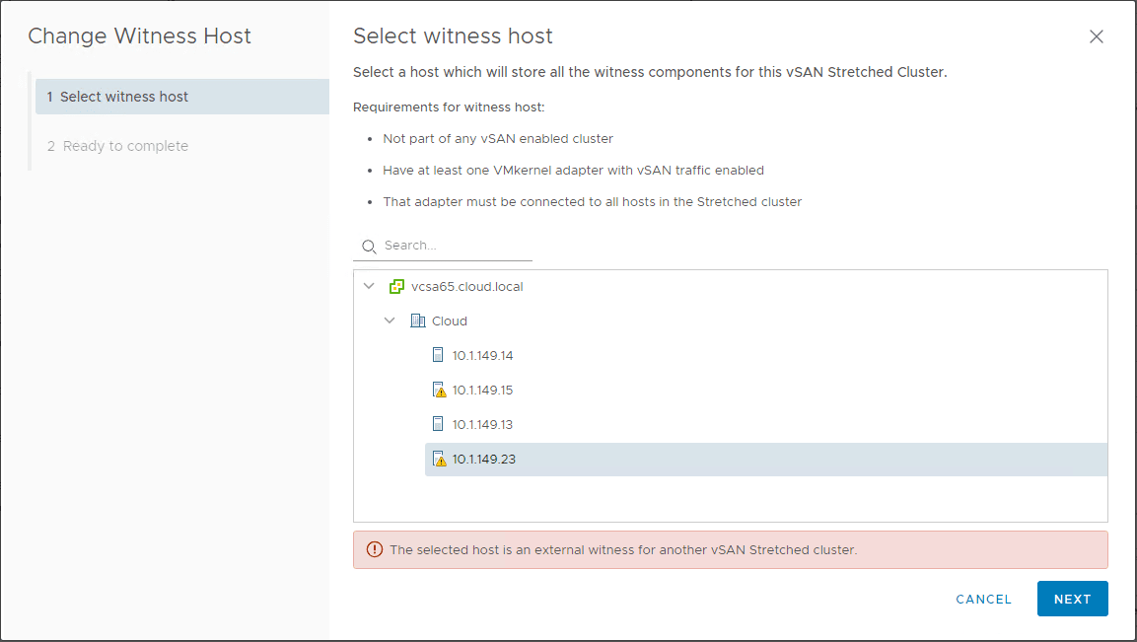Screen dimensions: 1137x642
Task: Select host 10.1.149.13 in the tree
Action: [x=482, y=424]
